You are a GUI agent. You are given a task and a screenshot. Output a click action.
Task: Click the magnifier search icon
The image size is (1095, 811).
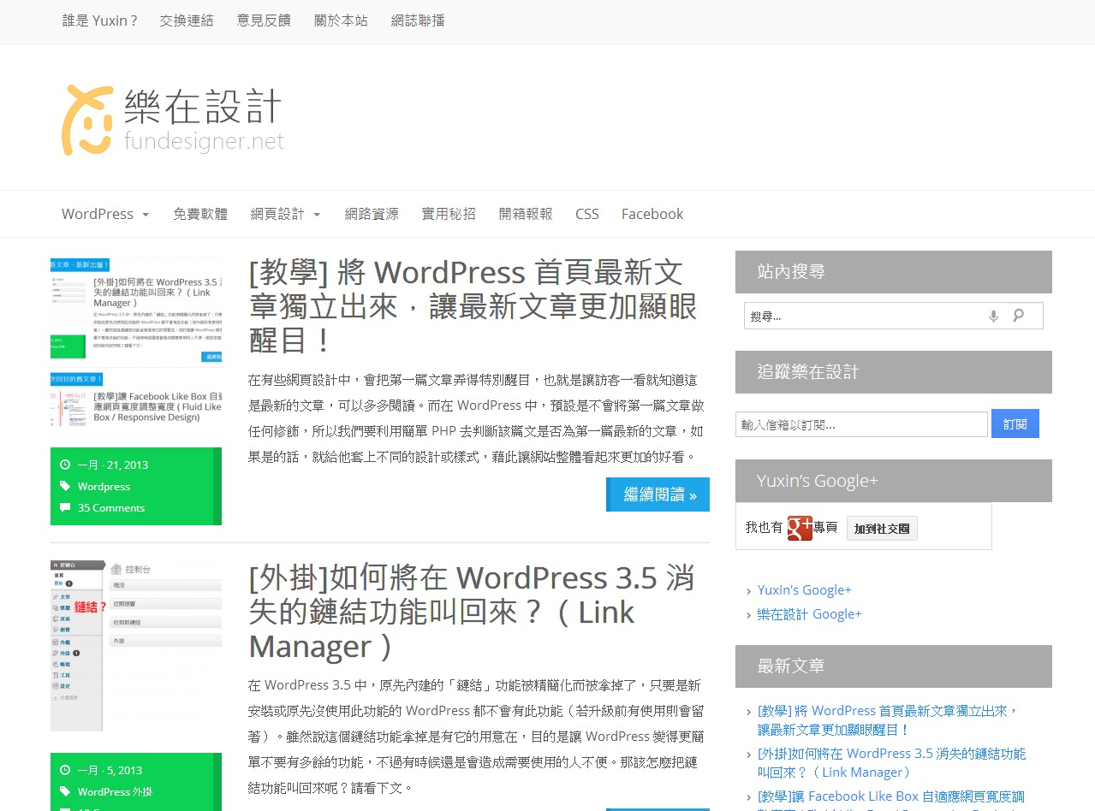click(1019, 316)
